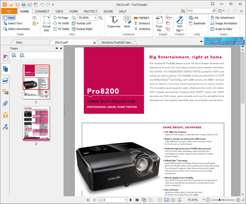Click the Snapshot camera icon

click(x=35, y=18)
